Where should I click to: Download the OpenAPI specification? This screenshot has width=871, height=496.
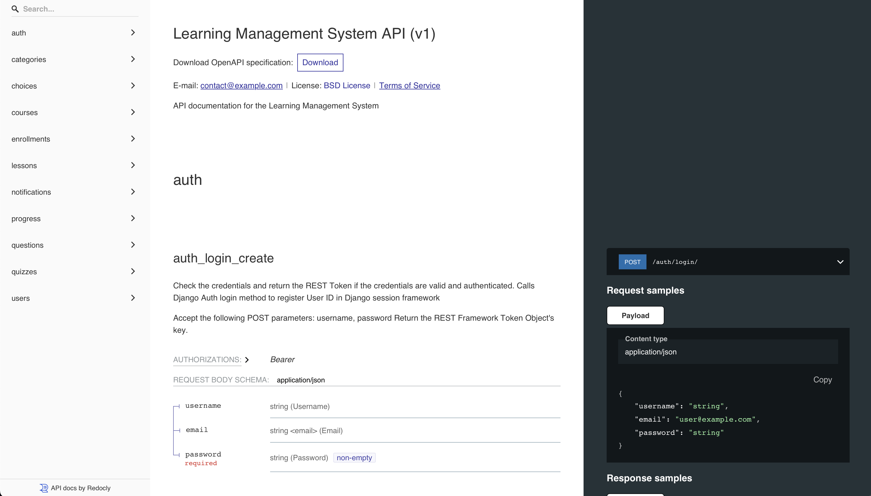coord(320,62)
